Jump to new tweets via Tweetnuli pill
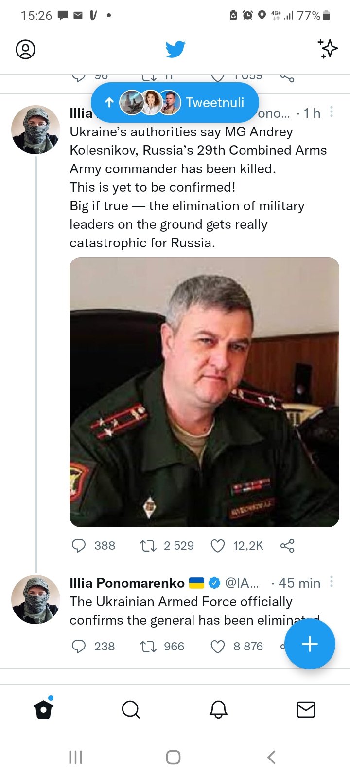 coord(175,102)
